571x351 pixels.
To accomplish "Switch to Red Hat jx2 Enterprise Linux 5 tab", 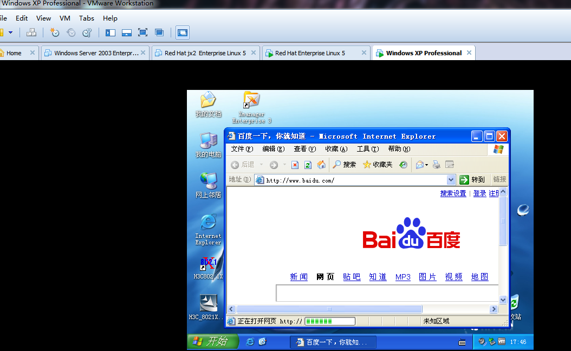I will [205, 53].
